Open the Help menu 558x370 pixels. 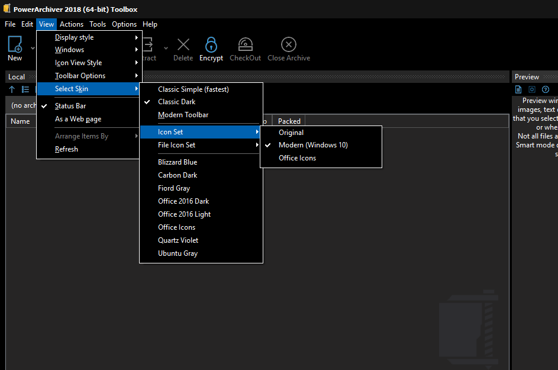150,24
